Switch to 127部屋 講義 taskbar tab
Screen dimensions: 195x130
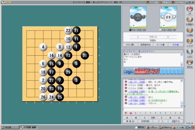pos(28,127)
